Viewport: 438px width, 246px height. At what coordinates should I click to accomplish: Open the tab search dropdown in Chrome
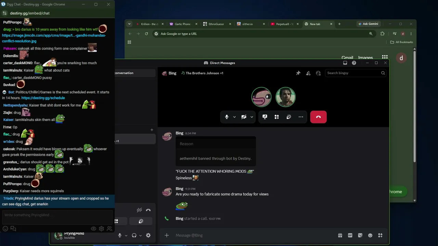coord(129,24)
